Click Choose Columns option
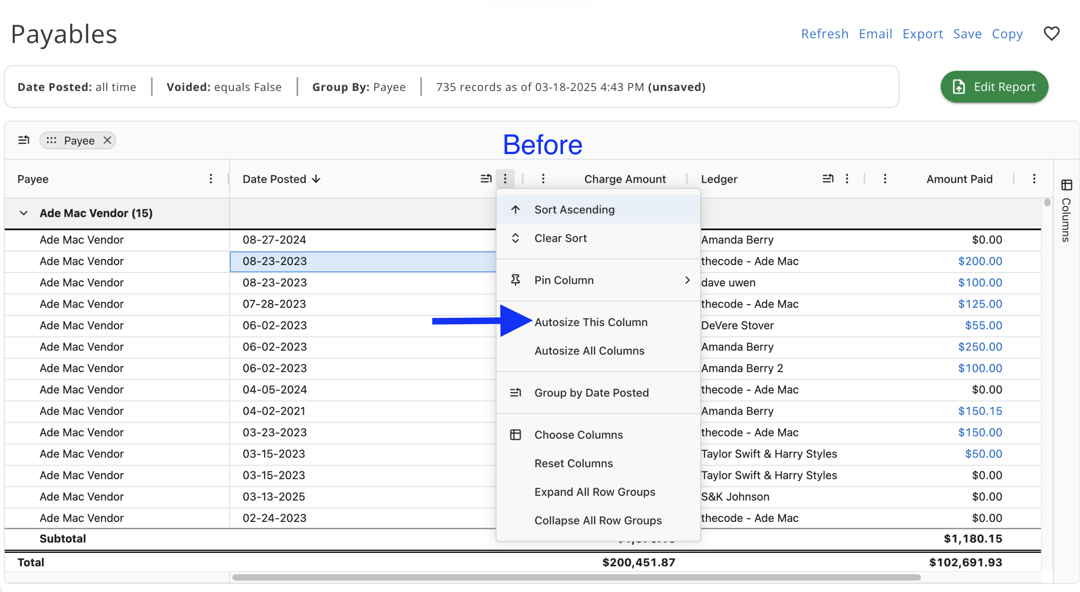 tap(578, 435)
